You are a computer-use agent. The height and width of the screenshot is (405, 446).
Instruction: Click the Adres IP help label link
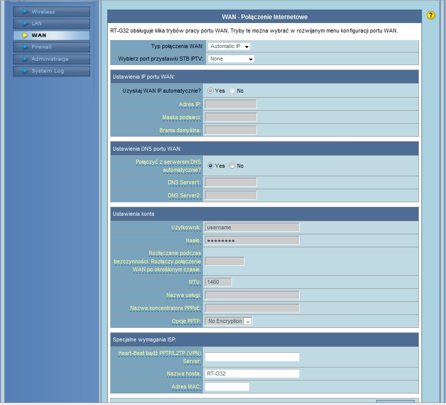[x=190, y=104]
